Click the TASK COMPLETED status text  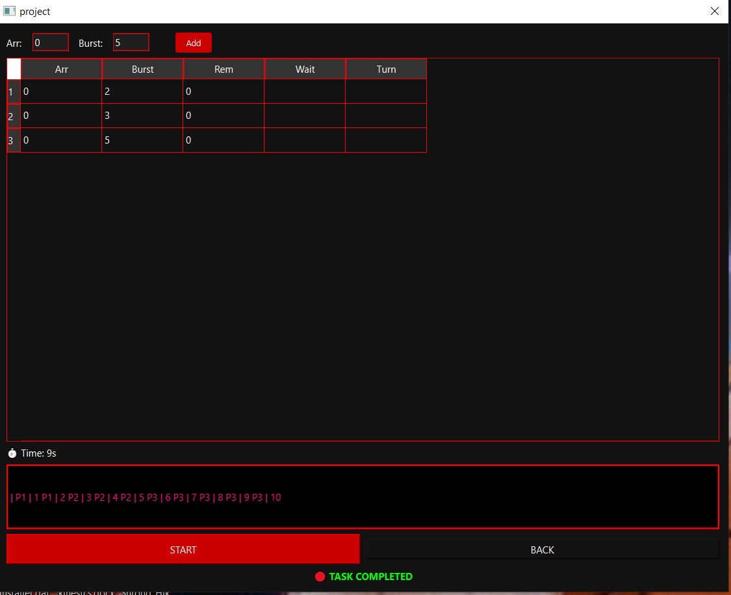pyautogui.click(x=370, y=576)
